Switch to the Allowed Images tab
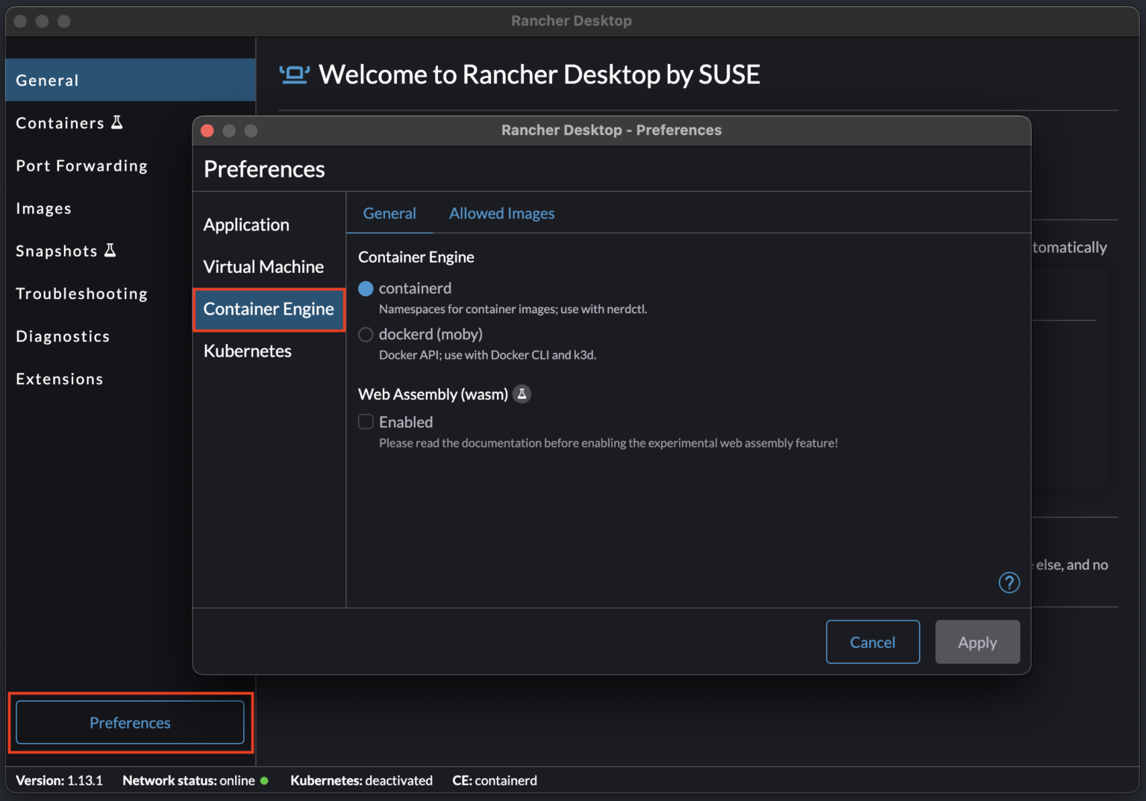Image resolution: width=1146 pixels, height=801 pixels. 501,213
